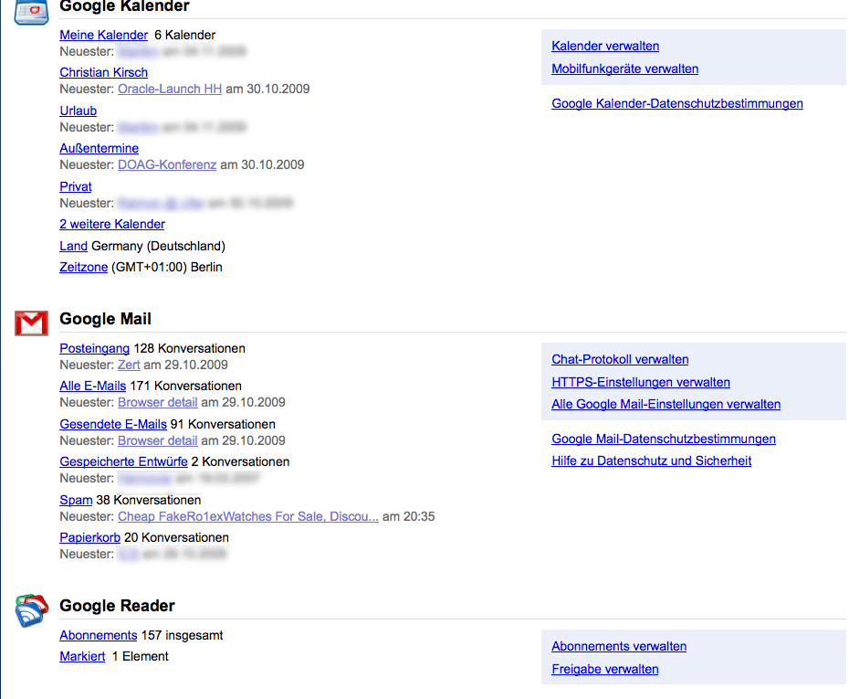Open the Urlaub calendar link
The image size is (849, 699).
[x=78, y=111]
